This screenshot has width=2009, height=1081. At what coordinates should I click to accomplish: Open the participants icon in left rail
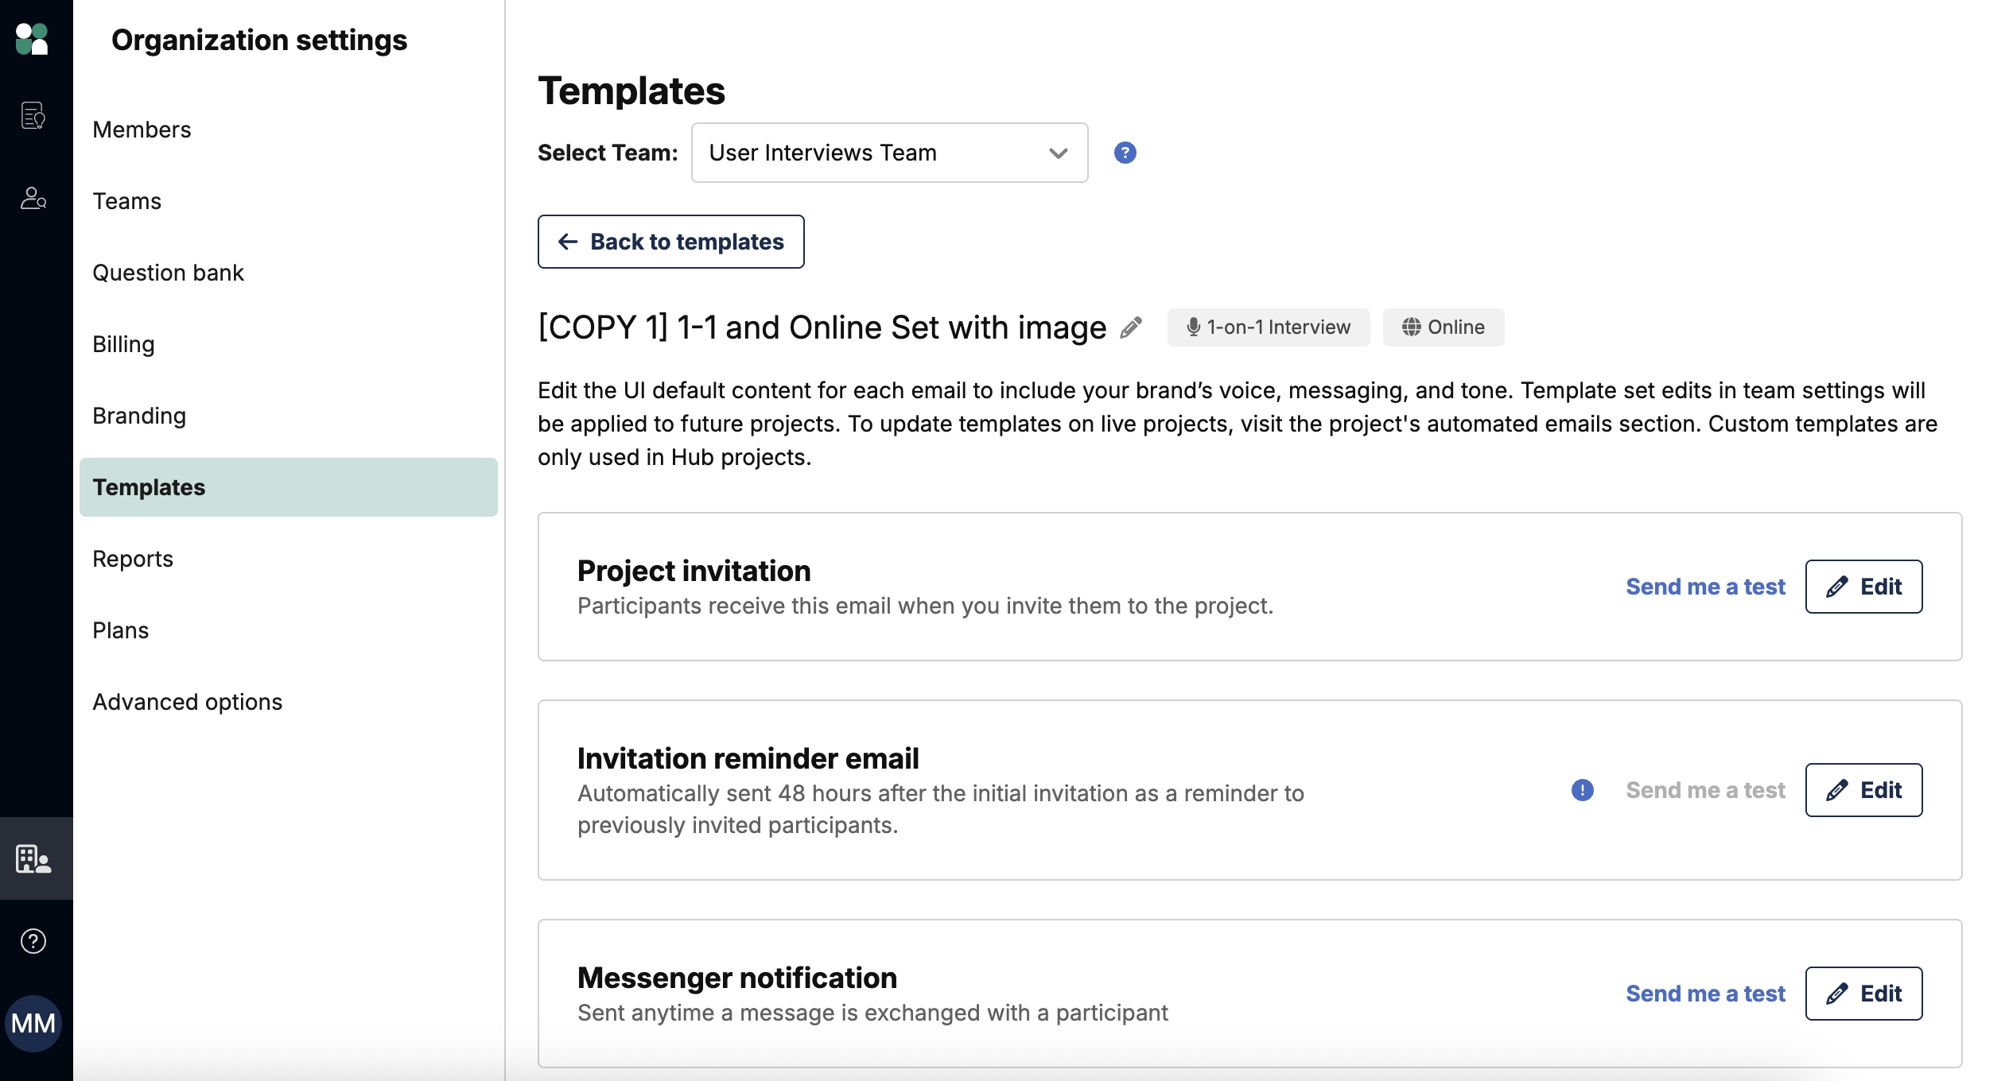pos(33,198)
